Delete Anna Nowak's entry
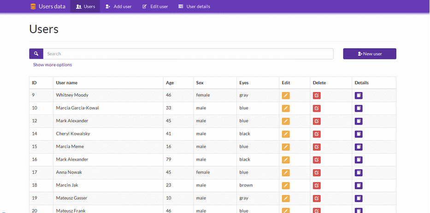 [317, 173]
